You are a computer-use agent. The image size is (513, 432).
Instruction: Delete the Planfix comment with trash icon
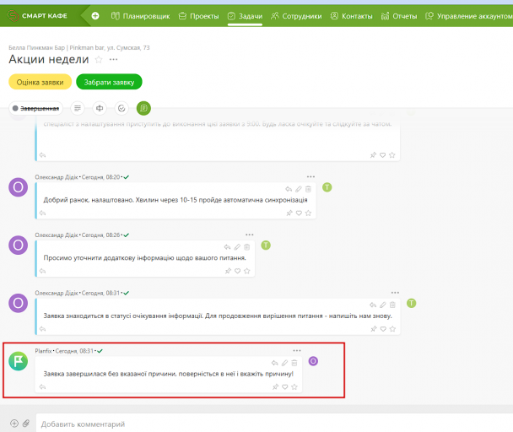click(294, 363)
